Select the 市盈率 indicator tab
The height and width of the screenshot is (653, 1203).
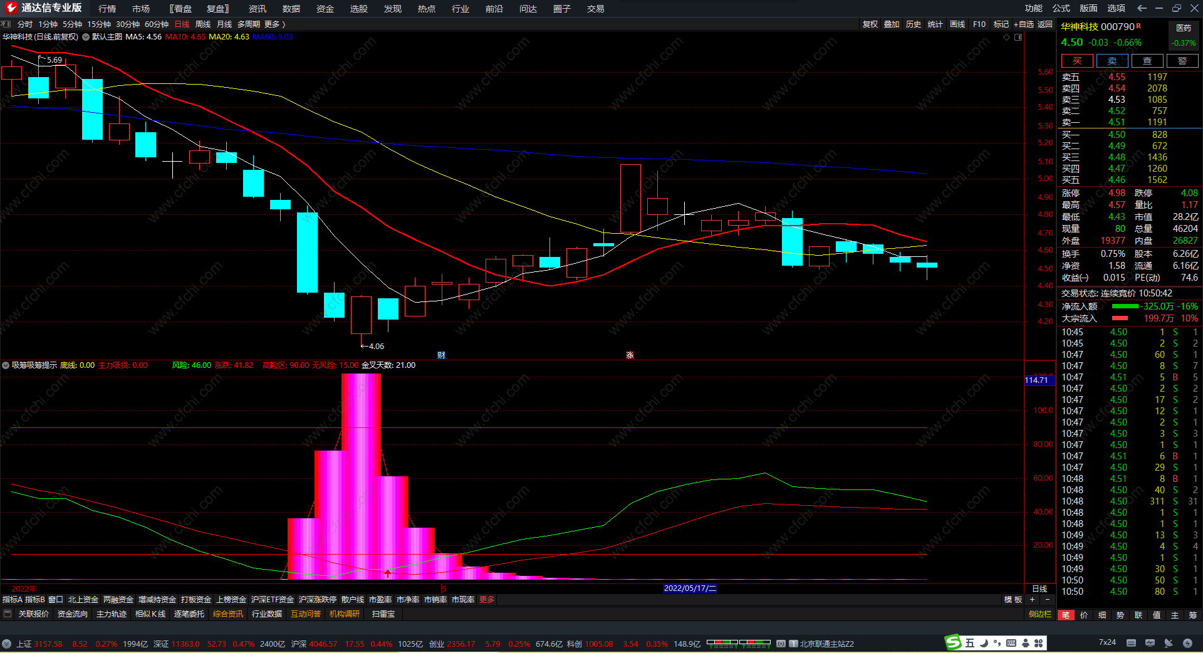point(380,600)
